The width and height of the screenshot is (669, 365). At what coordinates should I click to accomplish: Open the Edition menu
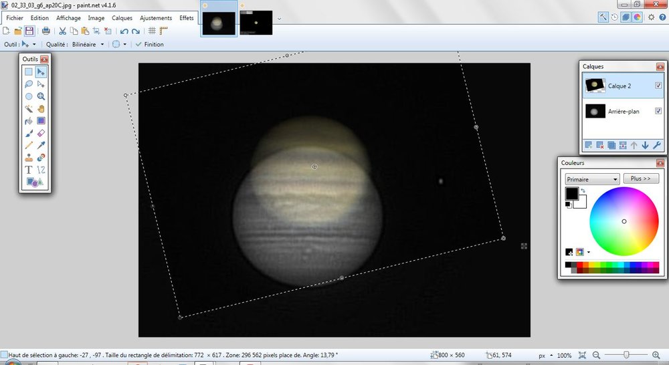pos(39,18)
